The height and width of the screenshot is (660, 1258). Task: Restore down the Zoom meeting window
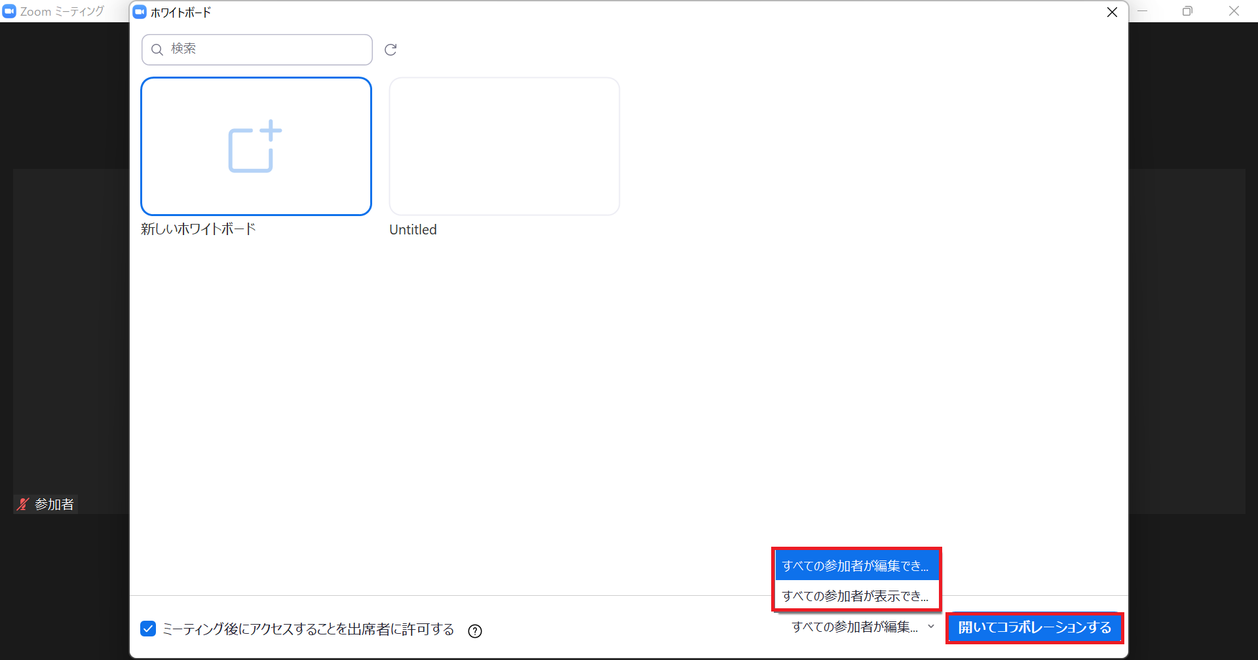coord(1187,11)
